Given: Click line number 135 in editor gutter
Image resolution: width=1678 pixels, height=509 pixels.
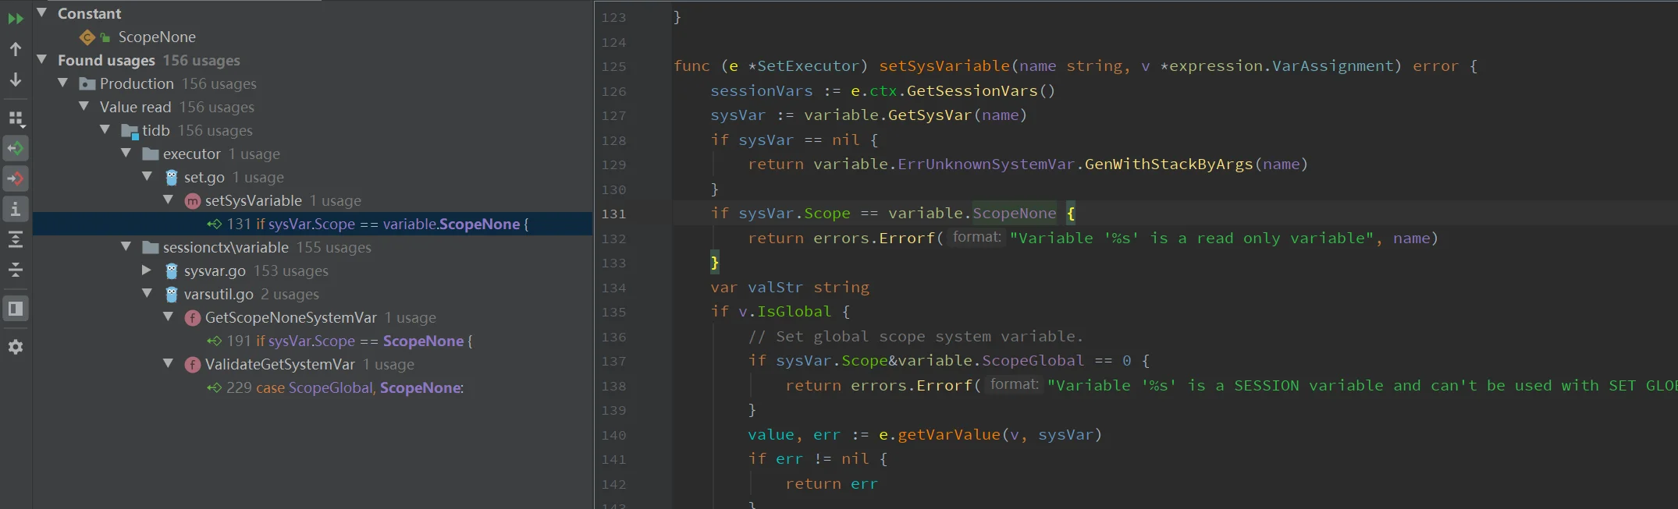Looking at the screenshot, I should (x=613, y=313).
